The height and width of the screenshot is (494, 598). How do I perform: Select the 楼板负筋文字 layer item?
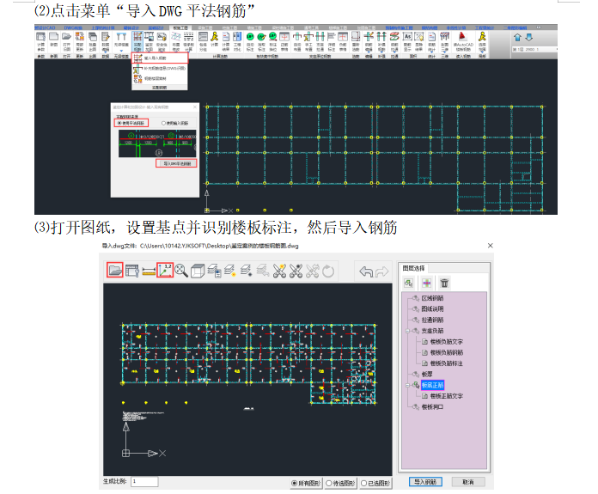[x=446, y=342]
